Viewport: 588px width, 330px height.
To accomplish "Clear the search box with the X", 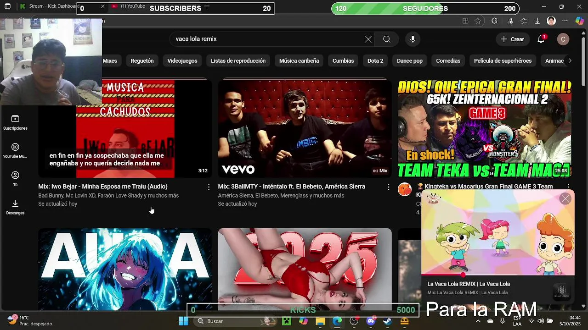I will pyautogui.click(x=368, y=39).
